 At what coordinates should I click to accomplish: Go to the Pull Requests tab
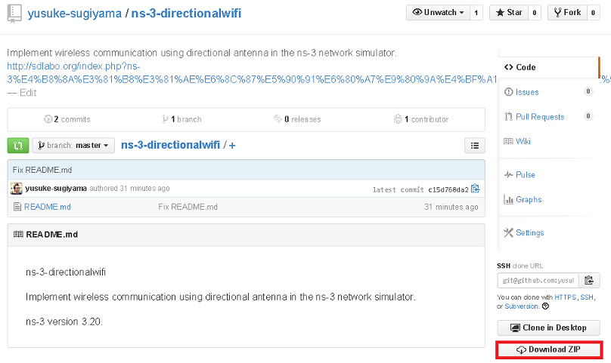[539, 117]
